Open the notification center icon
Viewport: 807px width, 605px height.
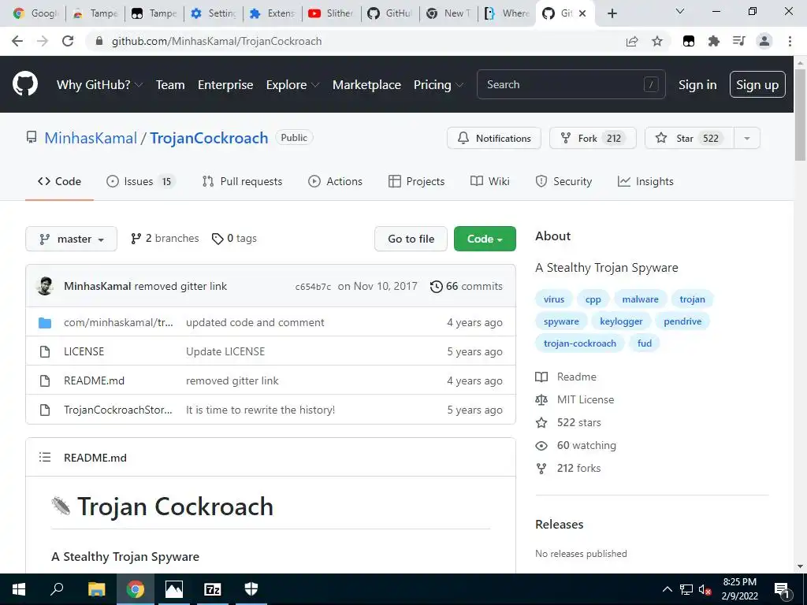coord(782,589)
